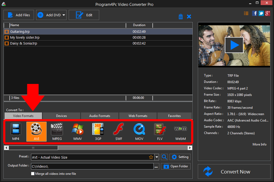Viewport: 274px width, 182px height.
Task: Open the Favorites tab
Action: point(174,116)
